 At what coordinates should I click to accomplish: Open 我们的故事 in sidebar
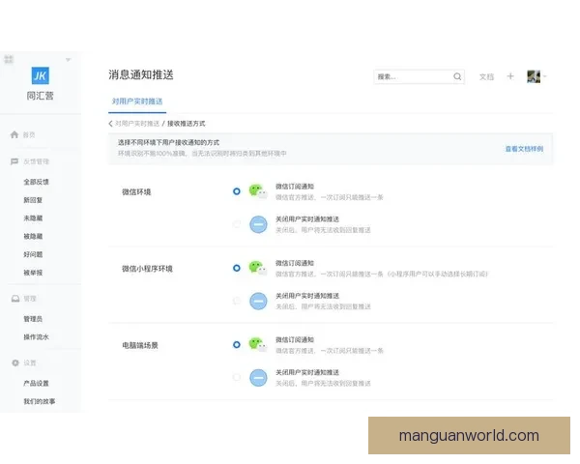click(x=40, y=401)
